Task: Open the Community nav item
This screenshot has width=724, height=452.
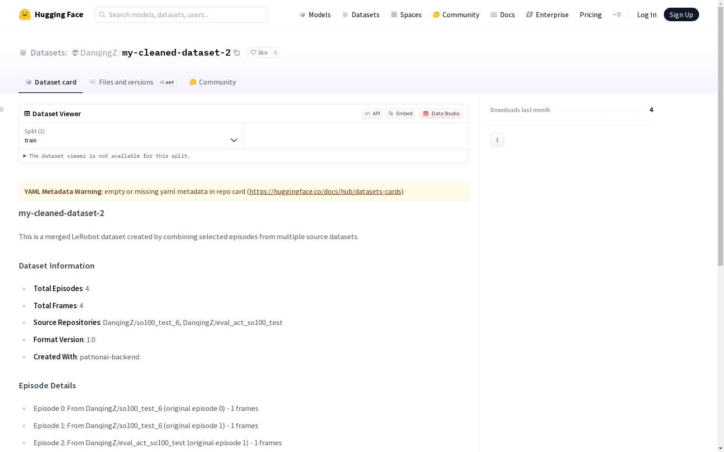Action: (x=456, y=14)
